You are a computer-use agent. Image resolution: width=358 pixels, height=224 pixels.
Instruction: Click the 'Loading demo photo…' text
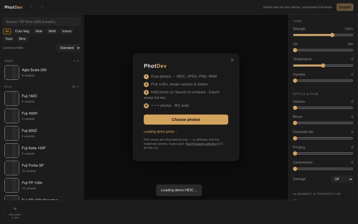(161, 131)
